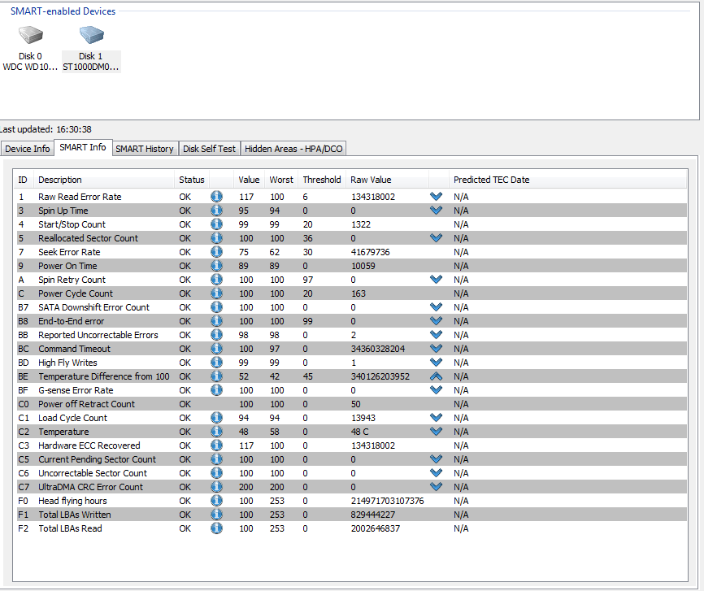Select Power On Time raw value 10059
Screen dimensions: 704x591
pyautogui.click(x=363, y=266)
